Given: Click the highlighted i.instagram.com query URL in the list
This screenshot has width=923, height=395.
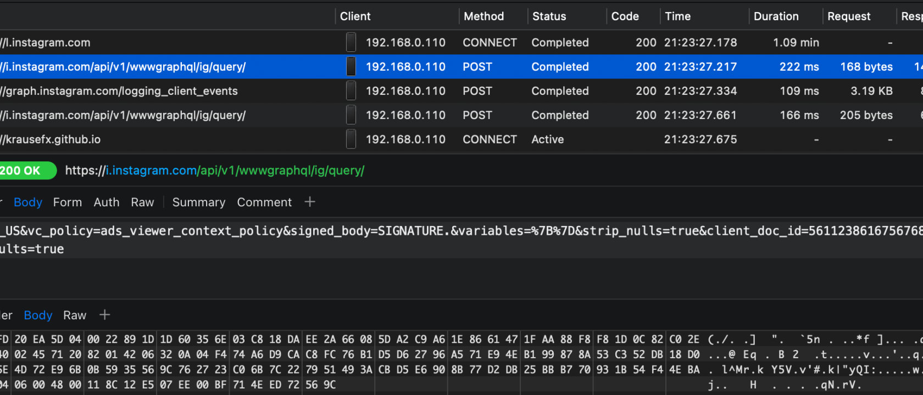Looking at the screenshot, I should (x=123, y=67).
